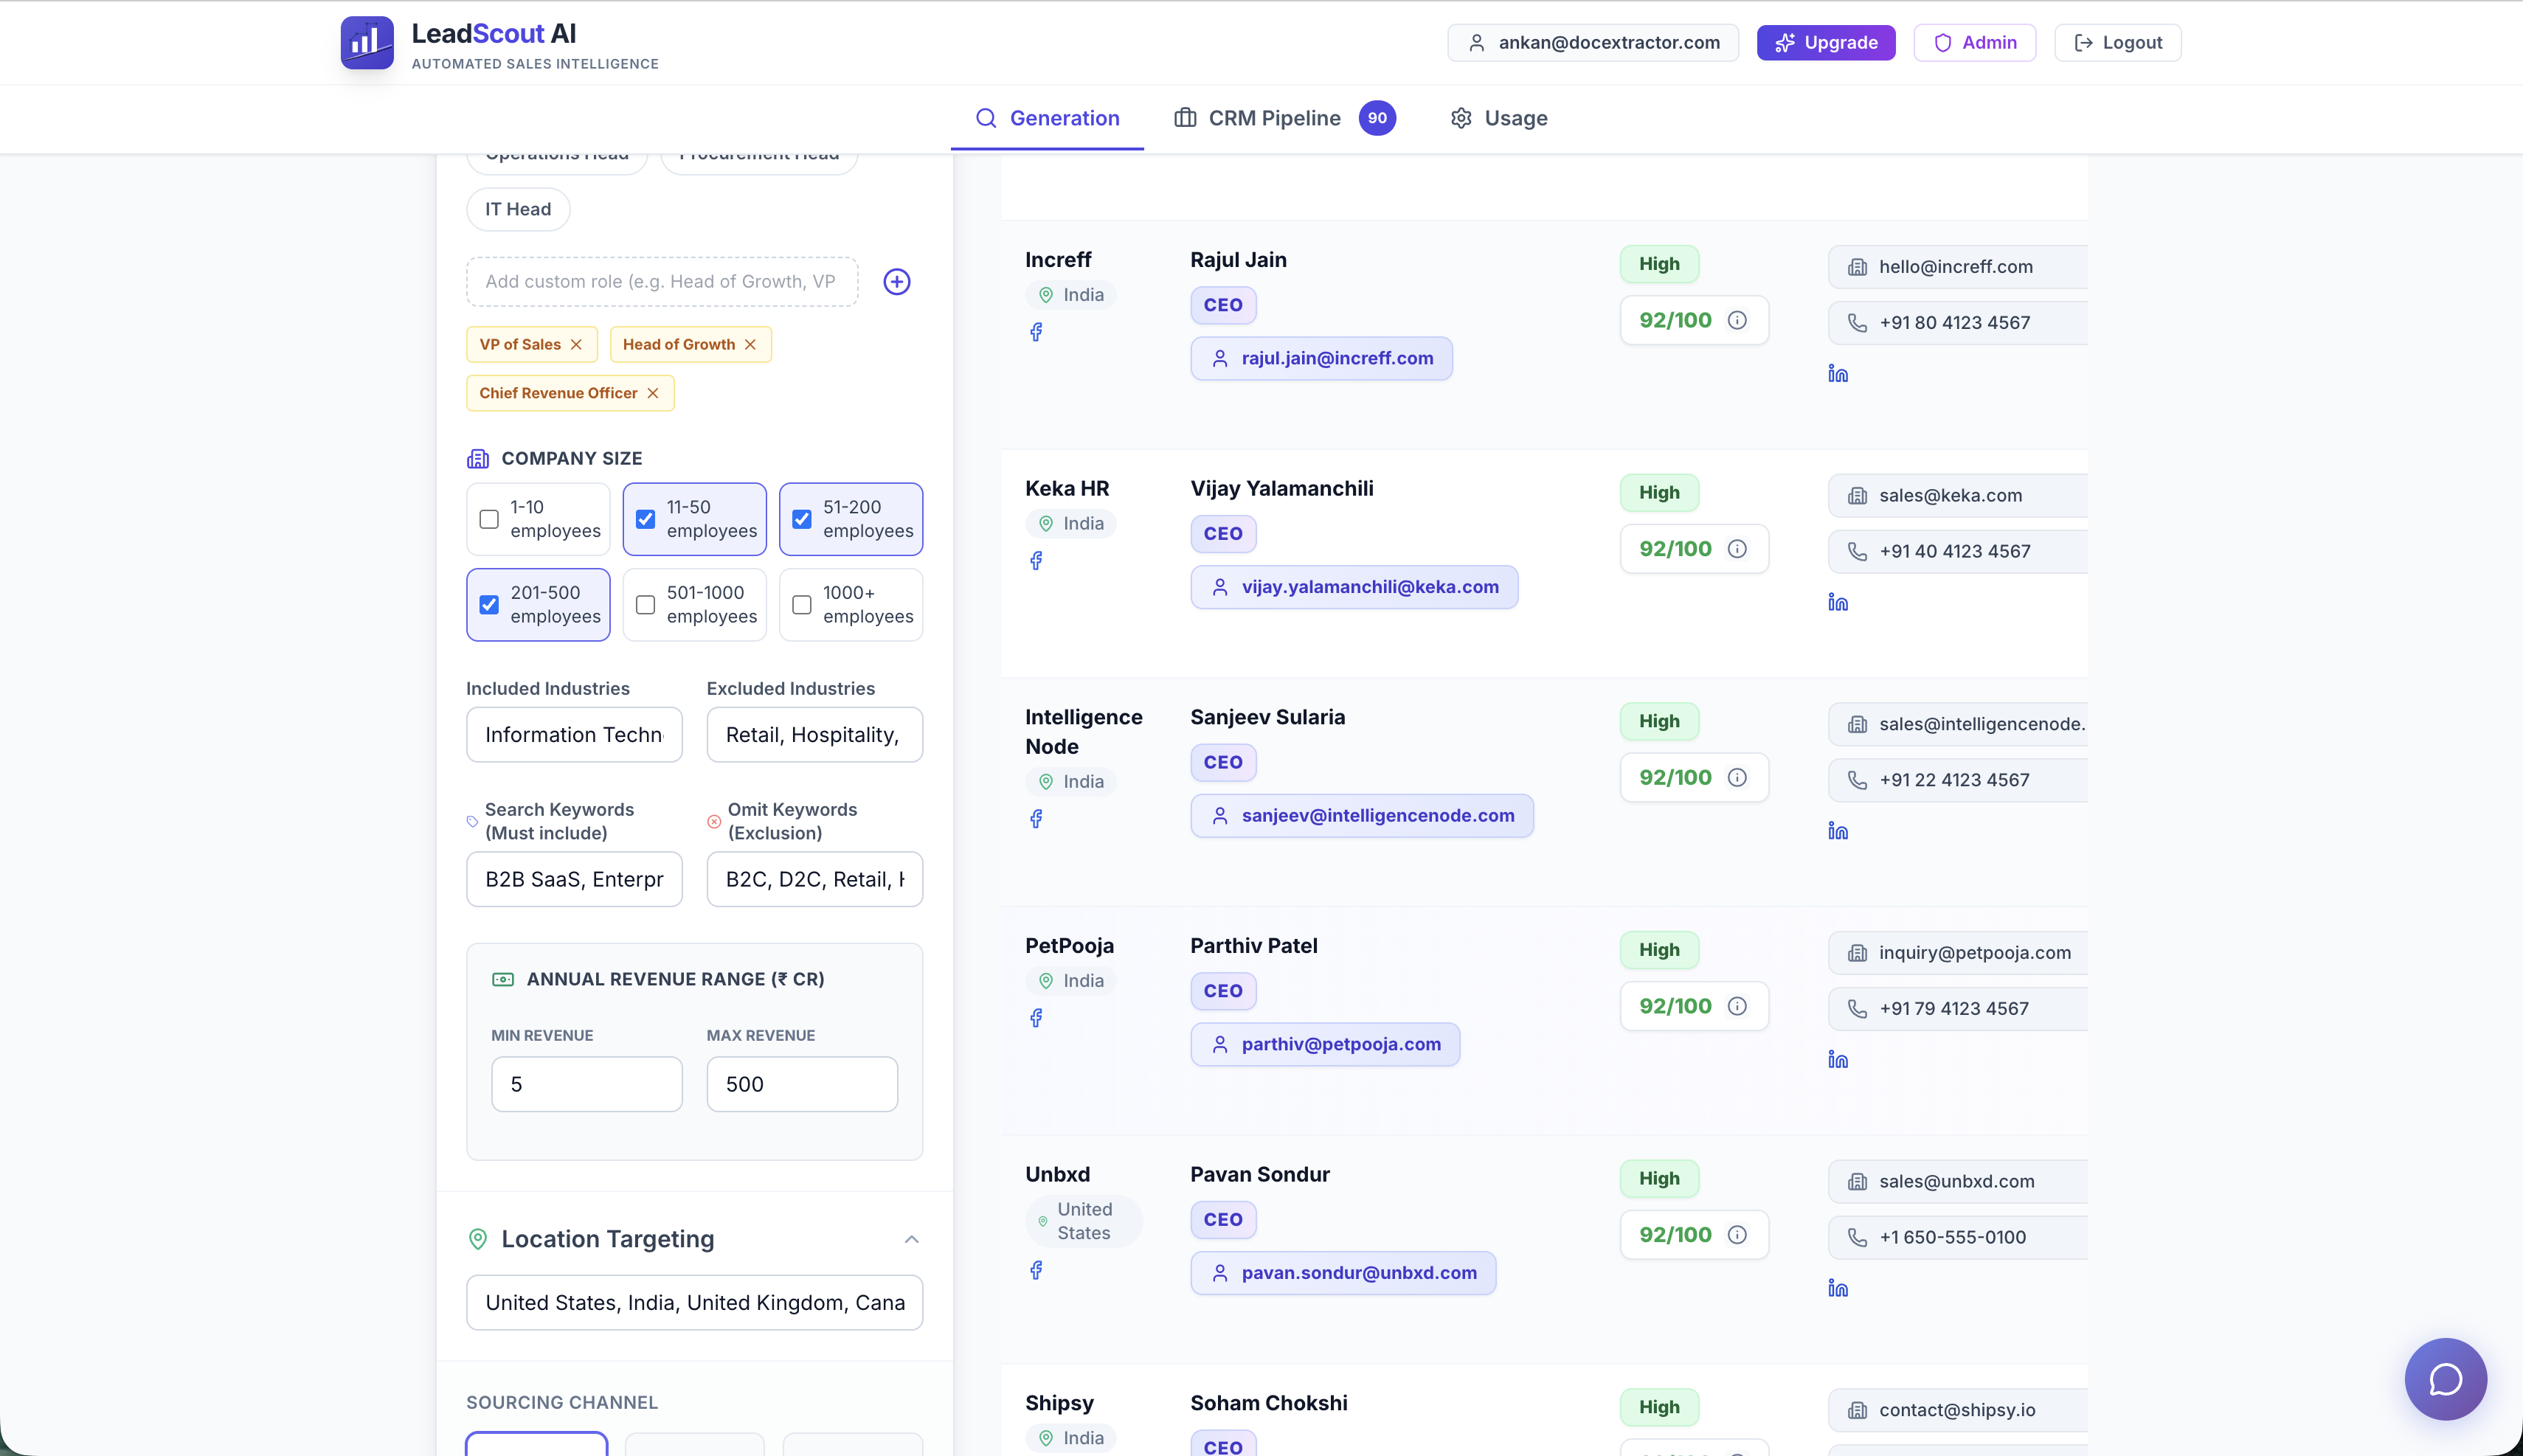Click the LeadScout AI logo
The height and width of the screenshot is (1456, 2523).
[366, 42]
